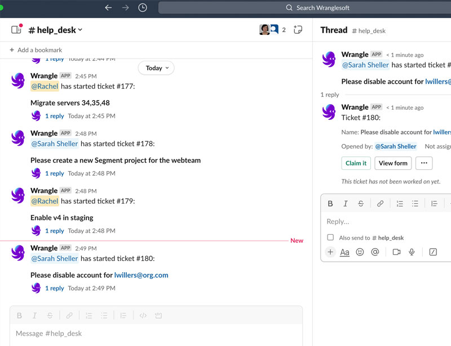451x346 pixels.
Task: Open the 2:48 PM timestamp on ticket #179
Action: (x=86, y=191)
